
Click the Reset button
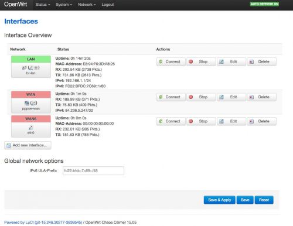point(264,200)
